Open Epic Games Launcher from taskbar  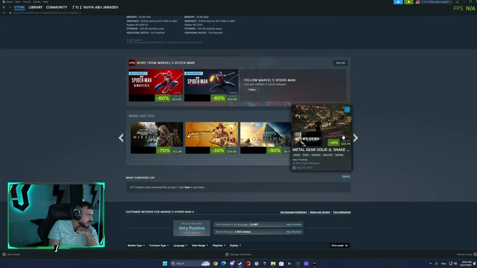point(265,264)
